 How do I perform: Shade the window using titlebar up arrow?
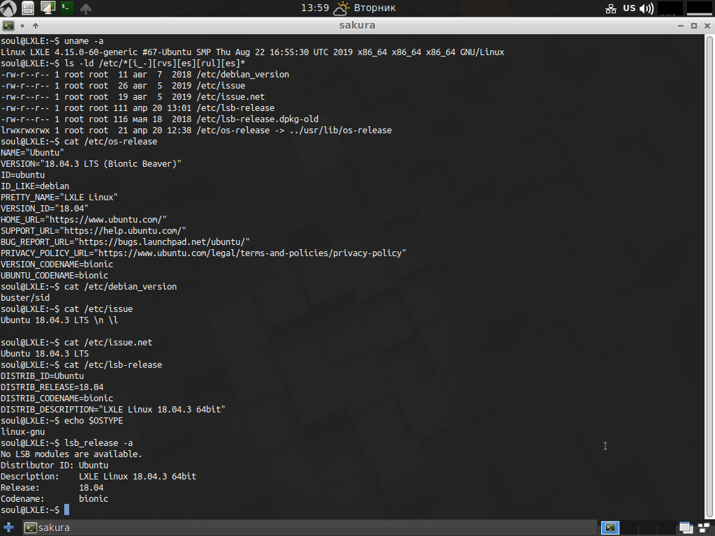pos(36,26)
